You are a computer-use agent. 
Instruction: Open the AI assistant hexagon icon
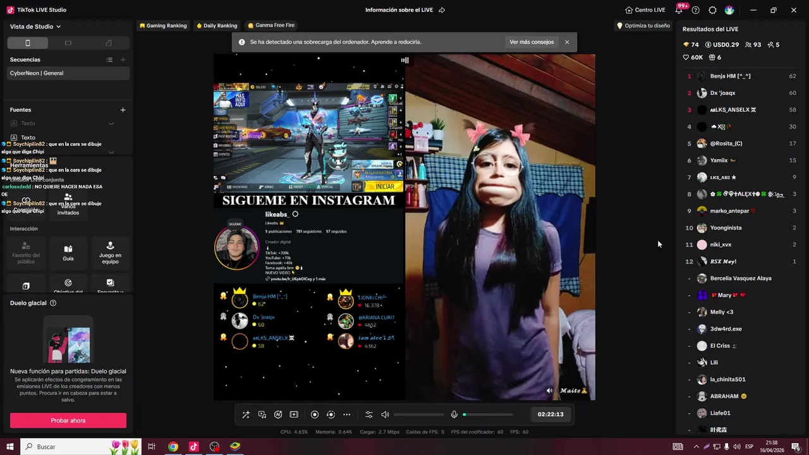(278, 415)
